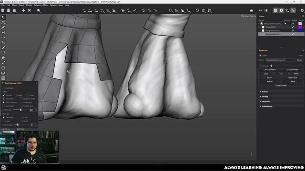Click the trash can icon in the top toolbar
This screenshot has height=171, width=305.
point(203,10)
